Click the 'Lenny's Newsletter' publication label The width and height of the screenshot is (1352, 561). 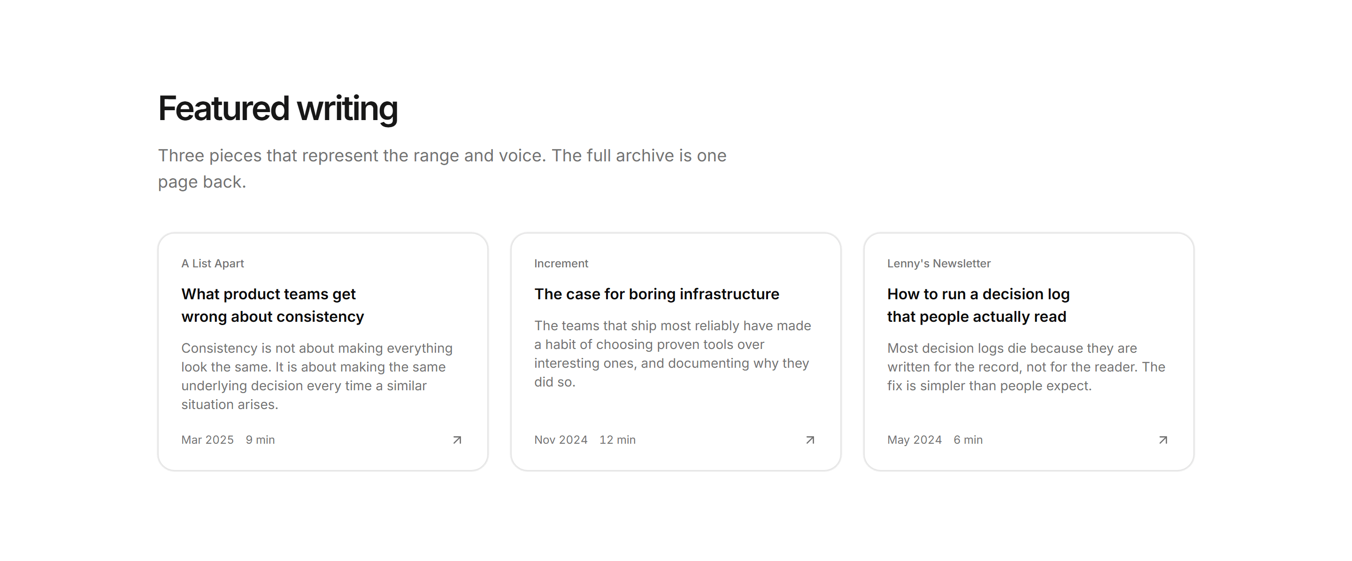point(939,263)
